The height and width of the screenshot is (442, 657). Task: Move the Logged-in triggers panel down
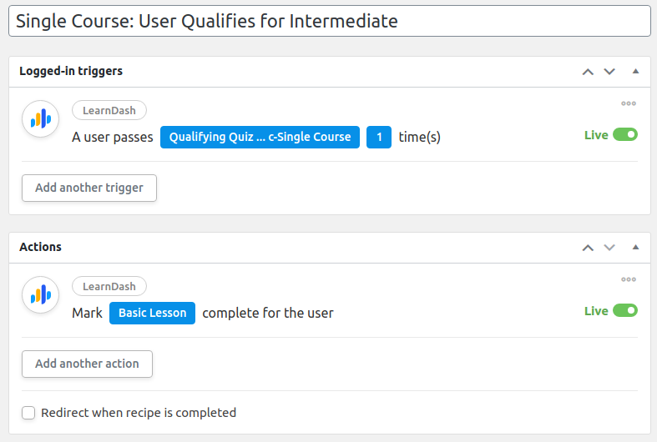(x=609, y=72)
